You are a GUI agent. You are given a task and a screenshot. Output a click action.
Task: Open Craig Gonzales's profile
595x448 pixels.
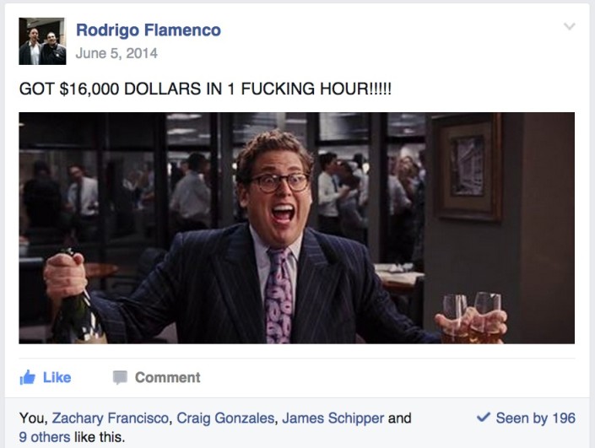tap(225, 418)
